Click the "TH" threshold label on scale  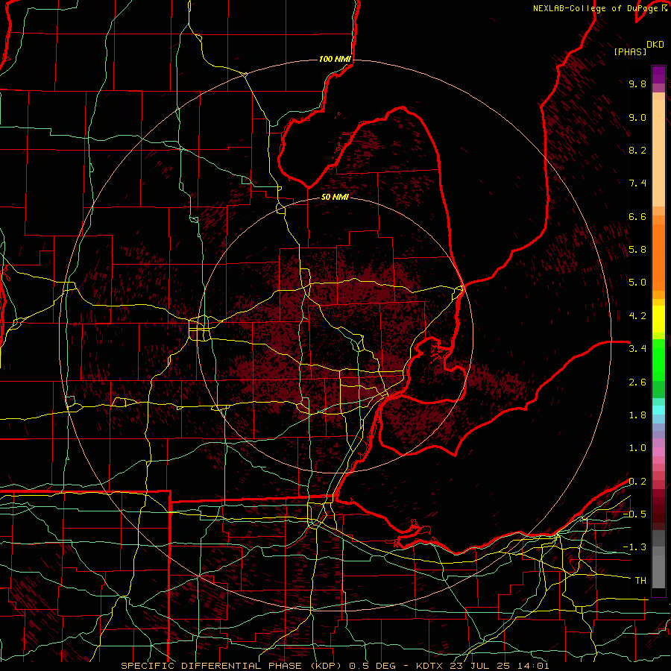(640, 581)
